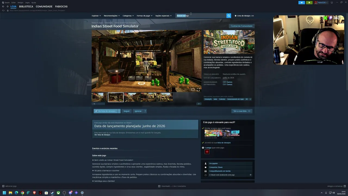Open OBS Studio from the taskbar

[64, 193]
